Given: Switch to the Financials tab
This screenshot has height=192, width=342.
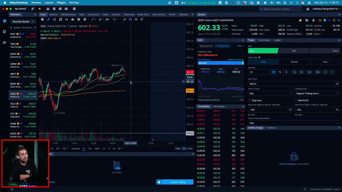Looking at the screenshot, I should [x=129, y=15].
